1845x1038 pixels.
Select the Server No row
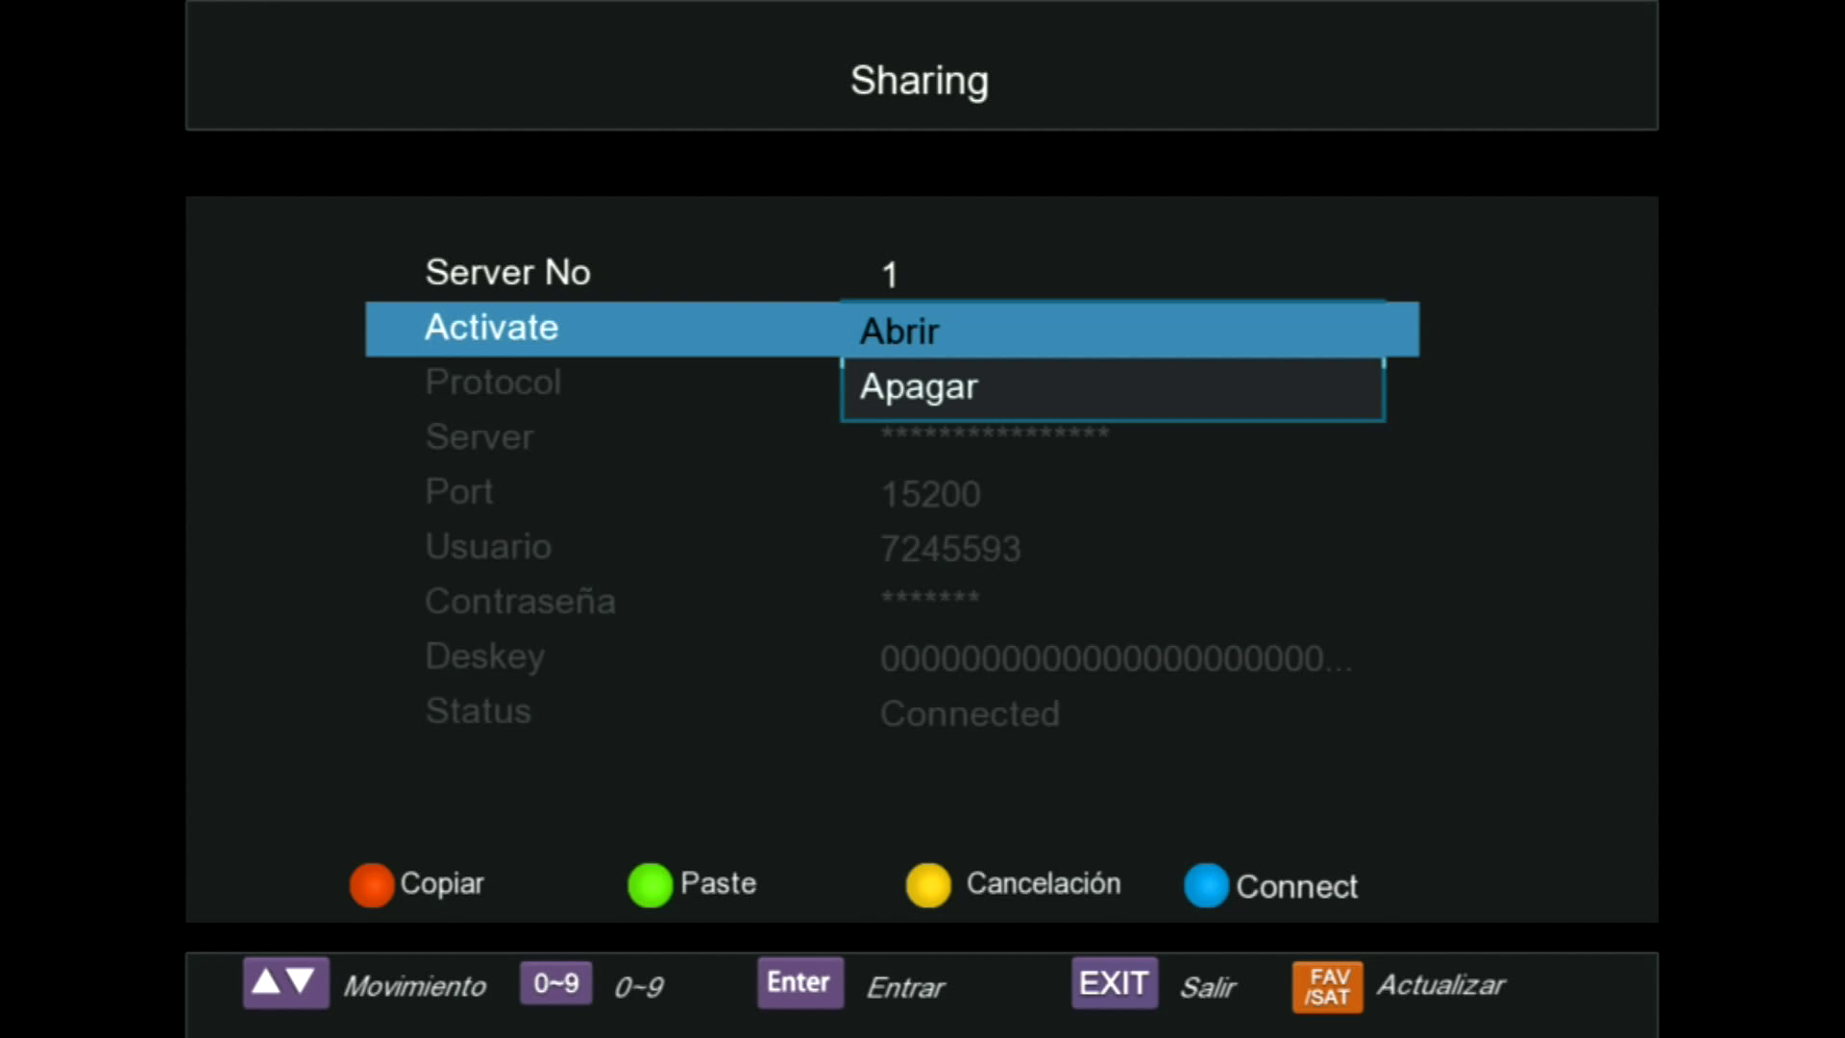tap(508, 273)
